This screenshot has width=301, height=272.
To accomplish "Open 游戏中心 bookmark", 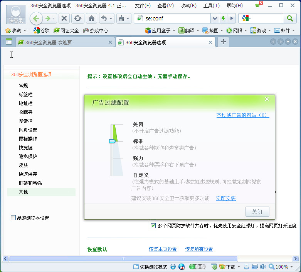I will click(x=96, y=30).
